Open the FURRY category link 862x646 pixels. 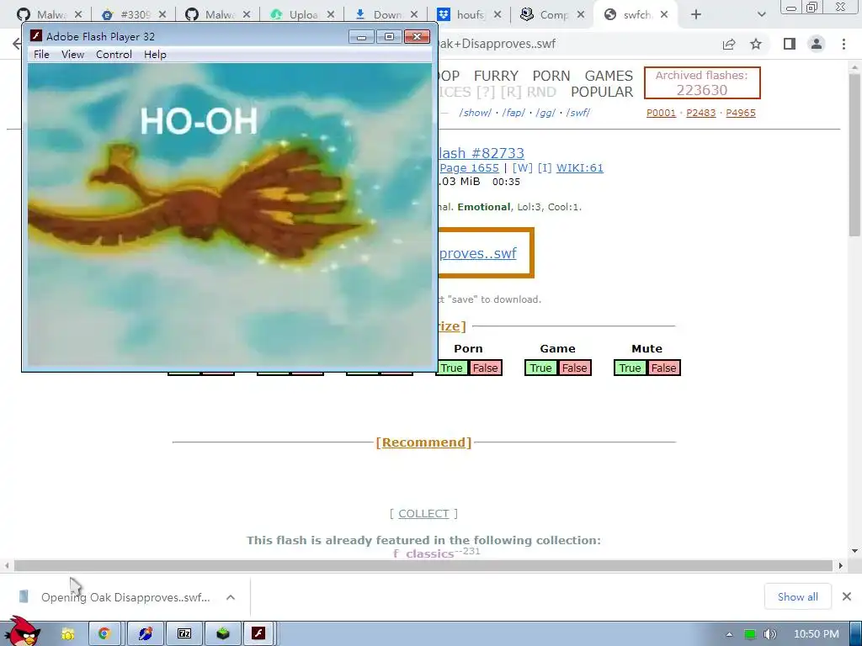click(496, 76)
